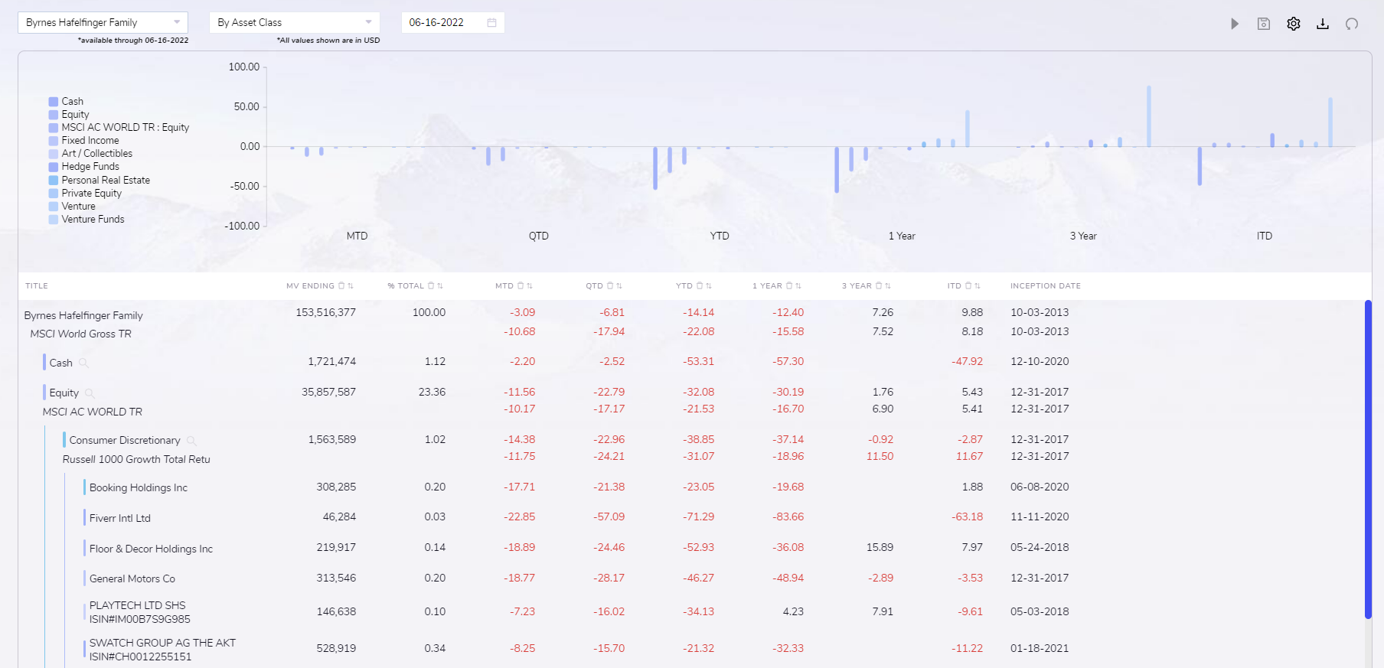
Task: Select the Booking Holdings Inc row
Action: pyautogui.click(x=138, y=487)
